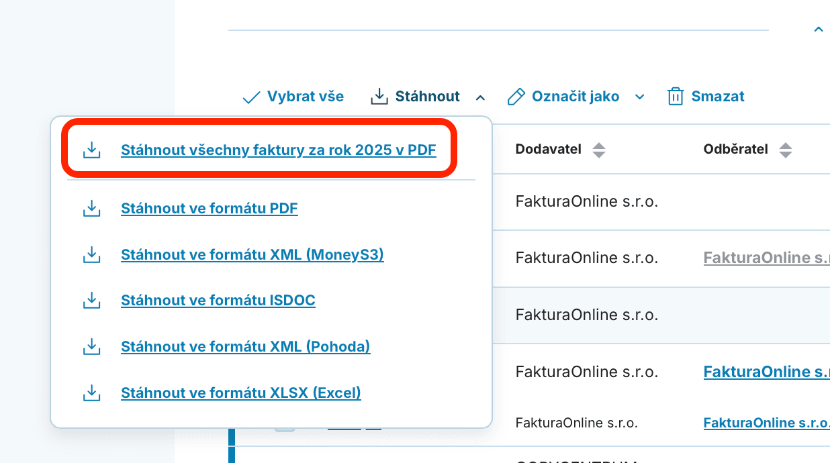
Task: Click the Odběratel column header text
Action: [x=735, y=149]
